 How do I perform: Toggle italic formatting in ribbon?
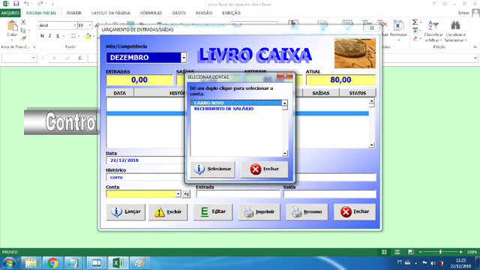coord(50,36)
